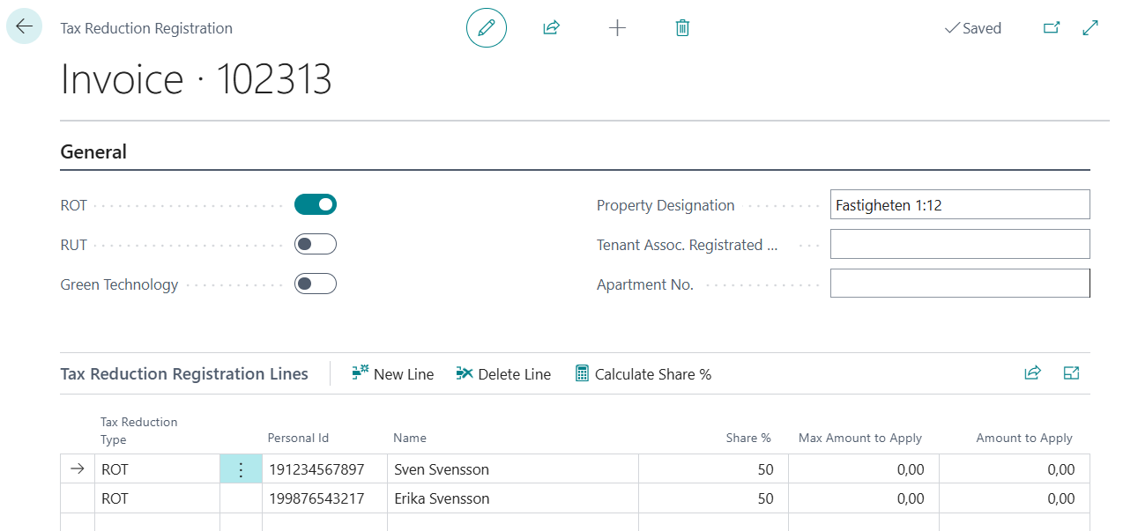
Task: Click Delete Line in the lines toolbar
Action: 503,374
